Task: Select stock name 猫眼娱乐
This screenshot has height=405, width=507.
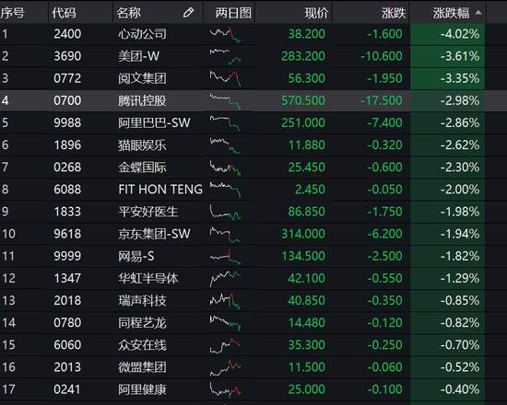Action: (142, 145)
